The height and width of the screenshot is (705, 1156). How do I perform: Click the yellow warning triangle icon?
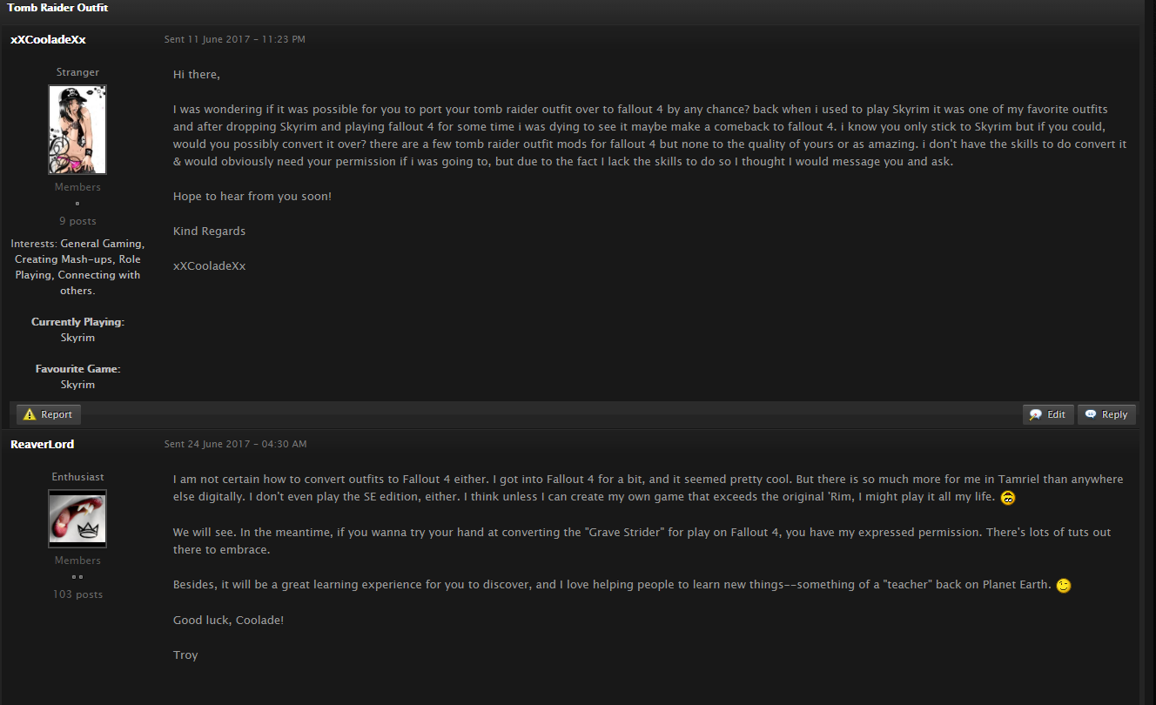click(30, 414)
